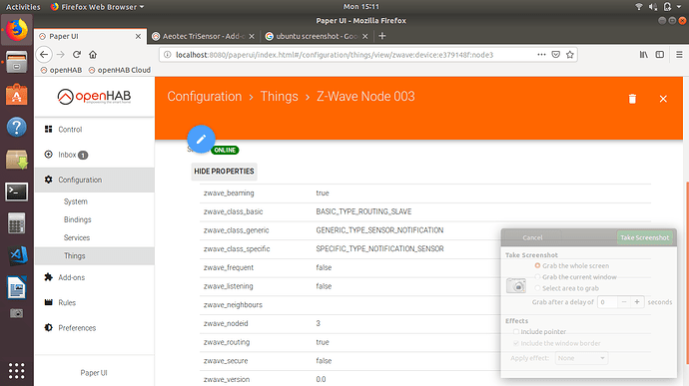Save page to Pocket icon
This screenshot has height=386, width=689.
tap(556, 55)
